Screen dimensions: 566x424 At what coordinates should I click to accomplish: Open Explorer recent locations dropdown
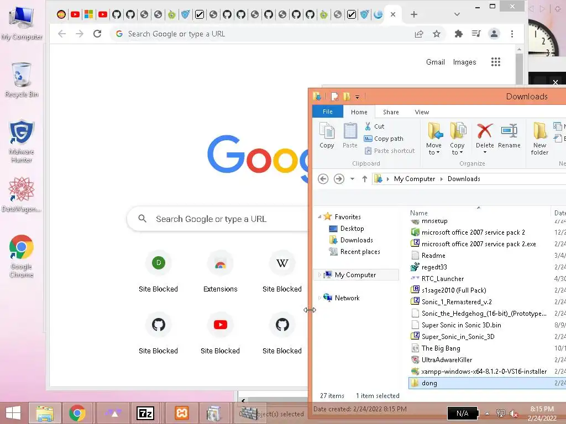352,179
